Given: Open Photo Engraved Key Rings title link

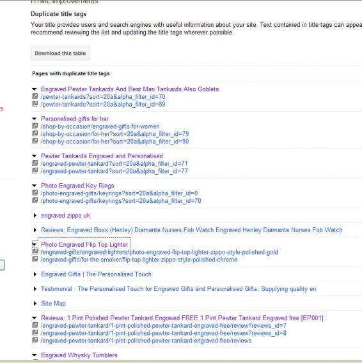Looking at the screenshot, I should [x=77, y=186].
